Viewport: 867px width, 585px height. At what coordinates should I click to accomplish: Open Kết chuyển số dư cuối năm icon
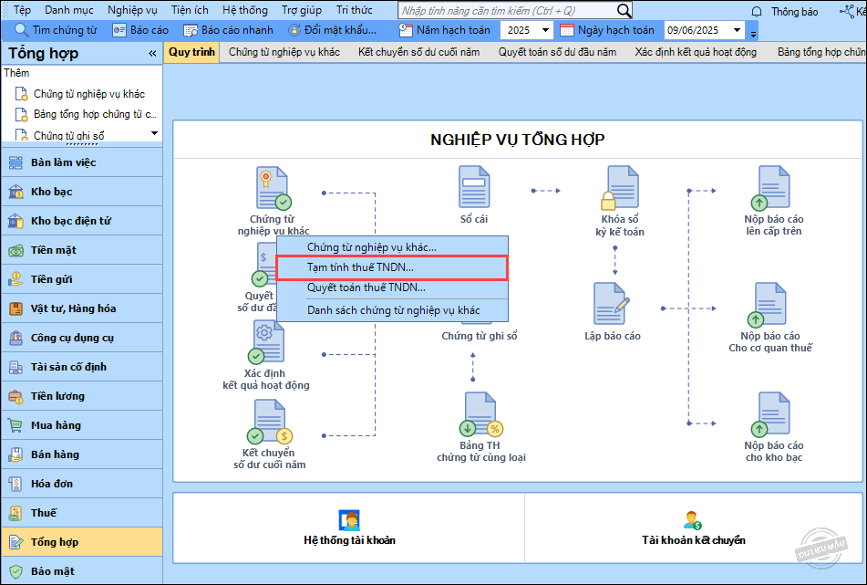tap(269, 422)
